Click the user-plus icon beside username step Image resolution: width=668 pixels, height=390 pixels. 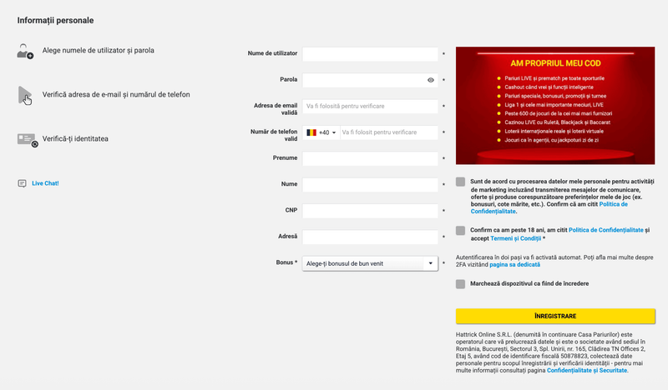point(25,52)
